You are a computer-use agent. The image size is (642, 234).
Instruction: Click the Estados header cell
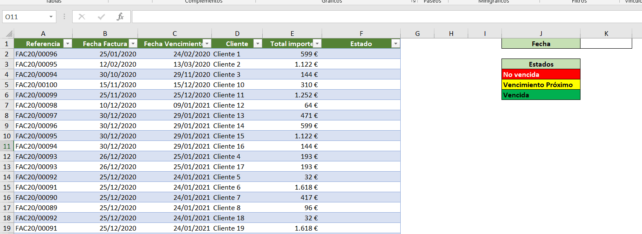541,64
